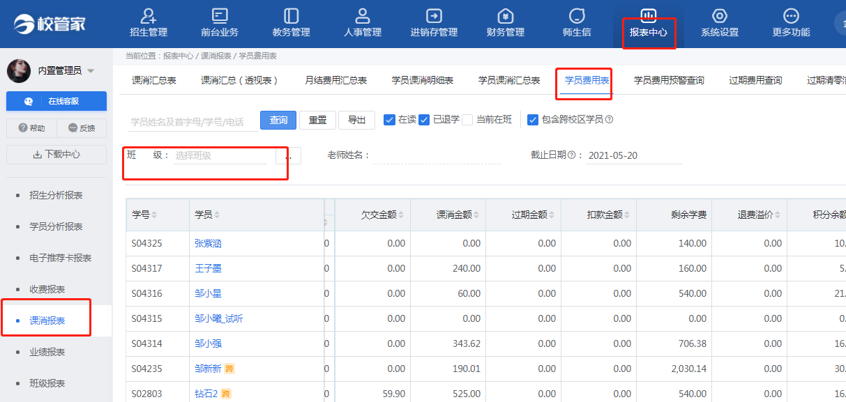Switch to 学员课消明细表 tab
Viewport: 846px width, 402px height.
pyautogui.click(x=423, y=81)
